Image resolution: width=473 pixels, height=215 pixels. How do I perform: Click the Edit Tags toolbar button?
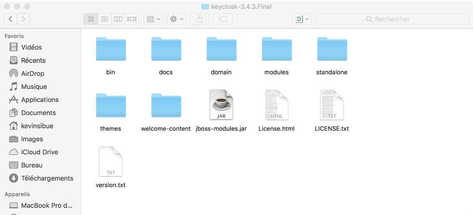[x=223, y=19]
